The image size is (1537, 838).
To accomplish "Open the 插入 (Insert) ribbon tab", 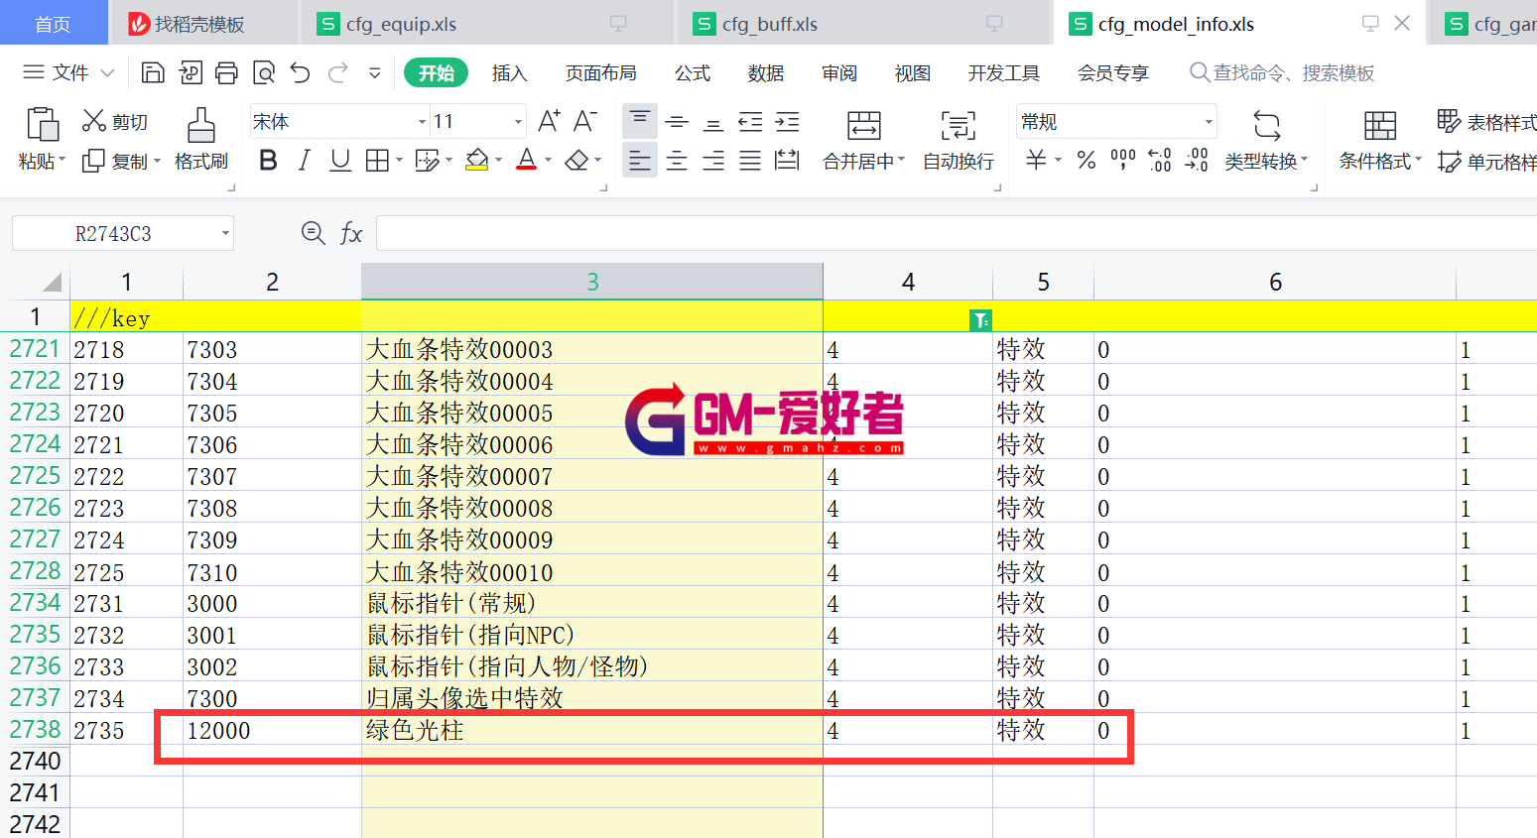I will [x=509, y=73].
